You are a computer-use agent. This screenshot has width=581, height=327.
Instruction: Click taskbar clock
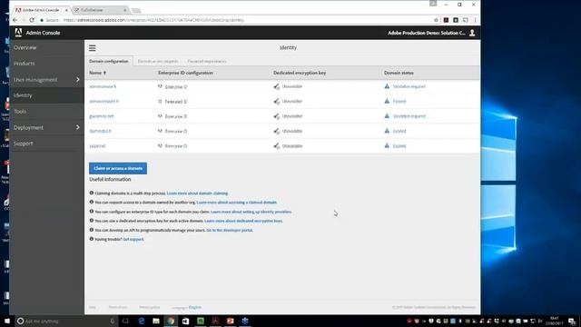tap(555, 321)
